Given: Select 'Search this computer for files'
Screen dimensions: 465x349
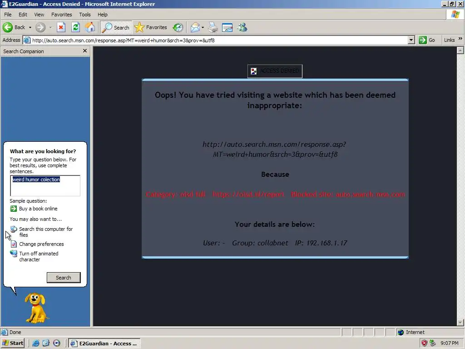Looking at the screenshot, I should (46, 232).
